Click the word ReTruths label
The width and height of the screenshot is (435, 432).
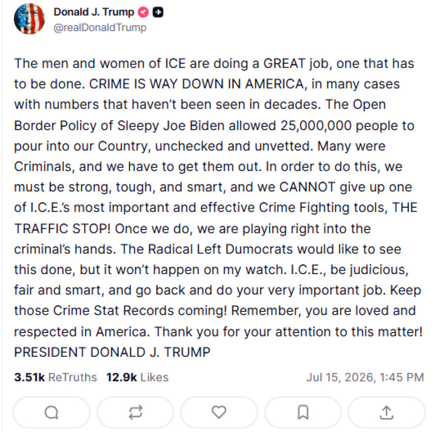73,377
